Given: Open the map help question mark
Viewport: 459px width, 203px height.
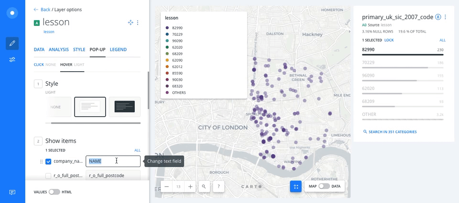Looking at the screenshot, I should 219,186.
